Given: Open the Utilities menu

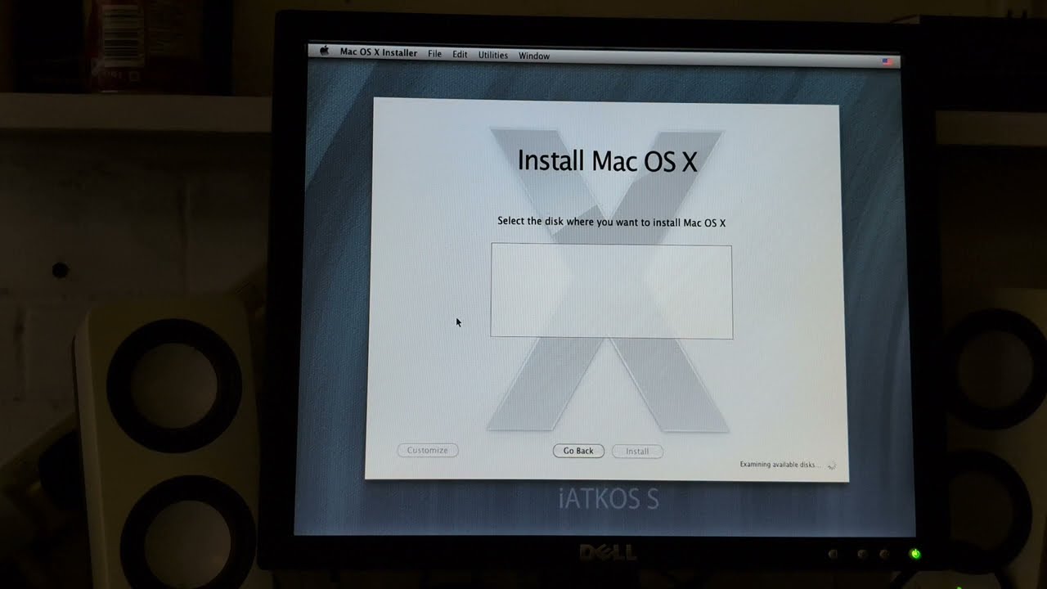Looking at the screenshot, I should (493, 55).
